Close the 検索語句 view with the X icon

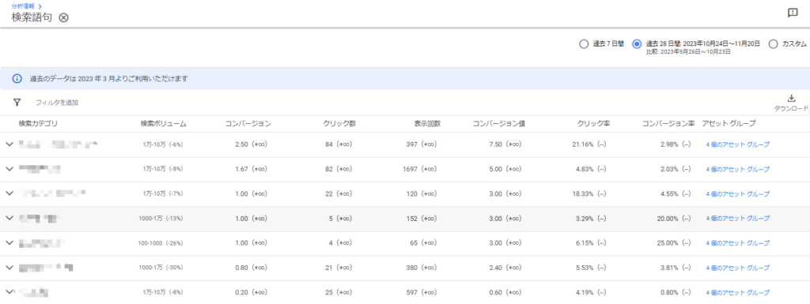[x=63, y=17]
